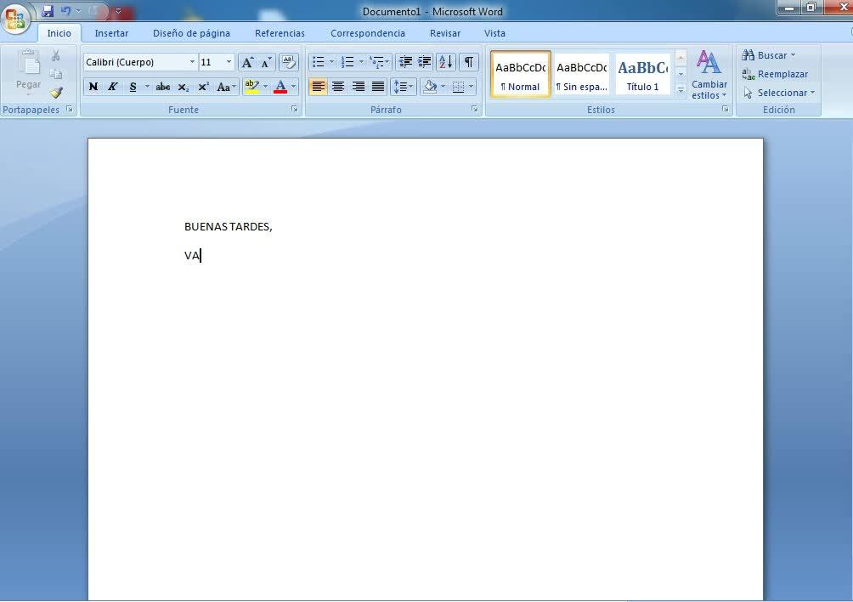
Task: Click the borders icon
Action: point(459,87)
